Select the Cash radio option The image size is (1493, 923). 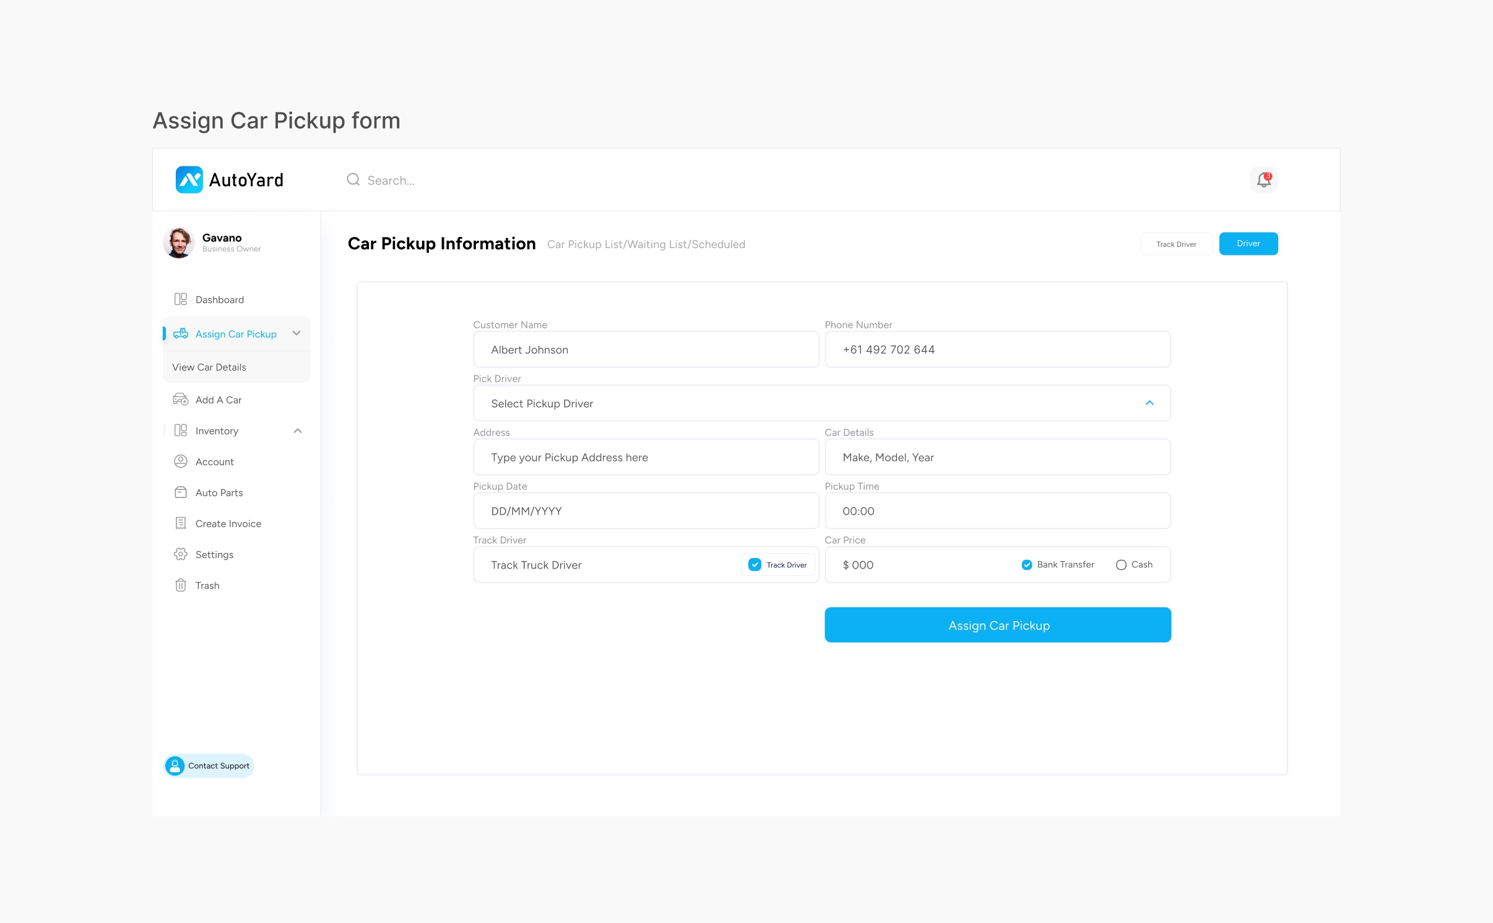click(1121, 565)
